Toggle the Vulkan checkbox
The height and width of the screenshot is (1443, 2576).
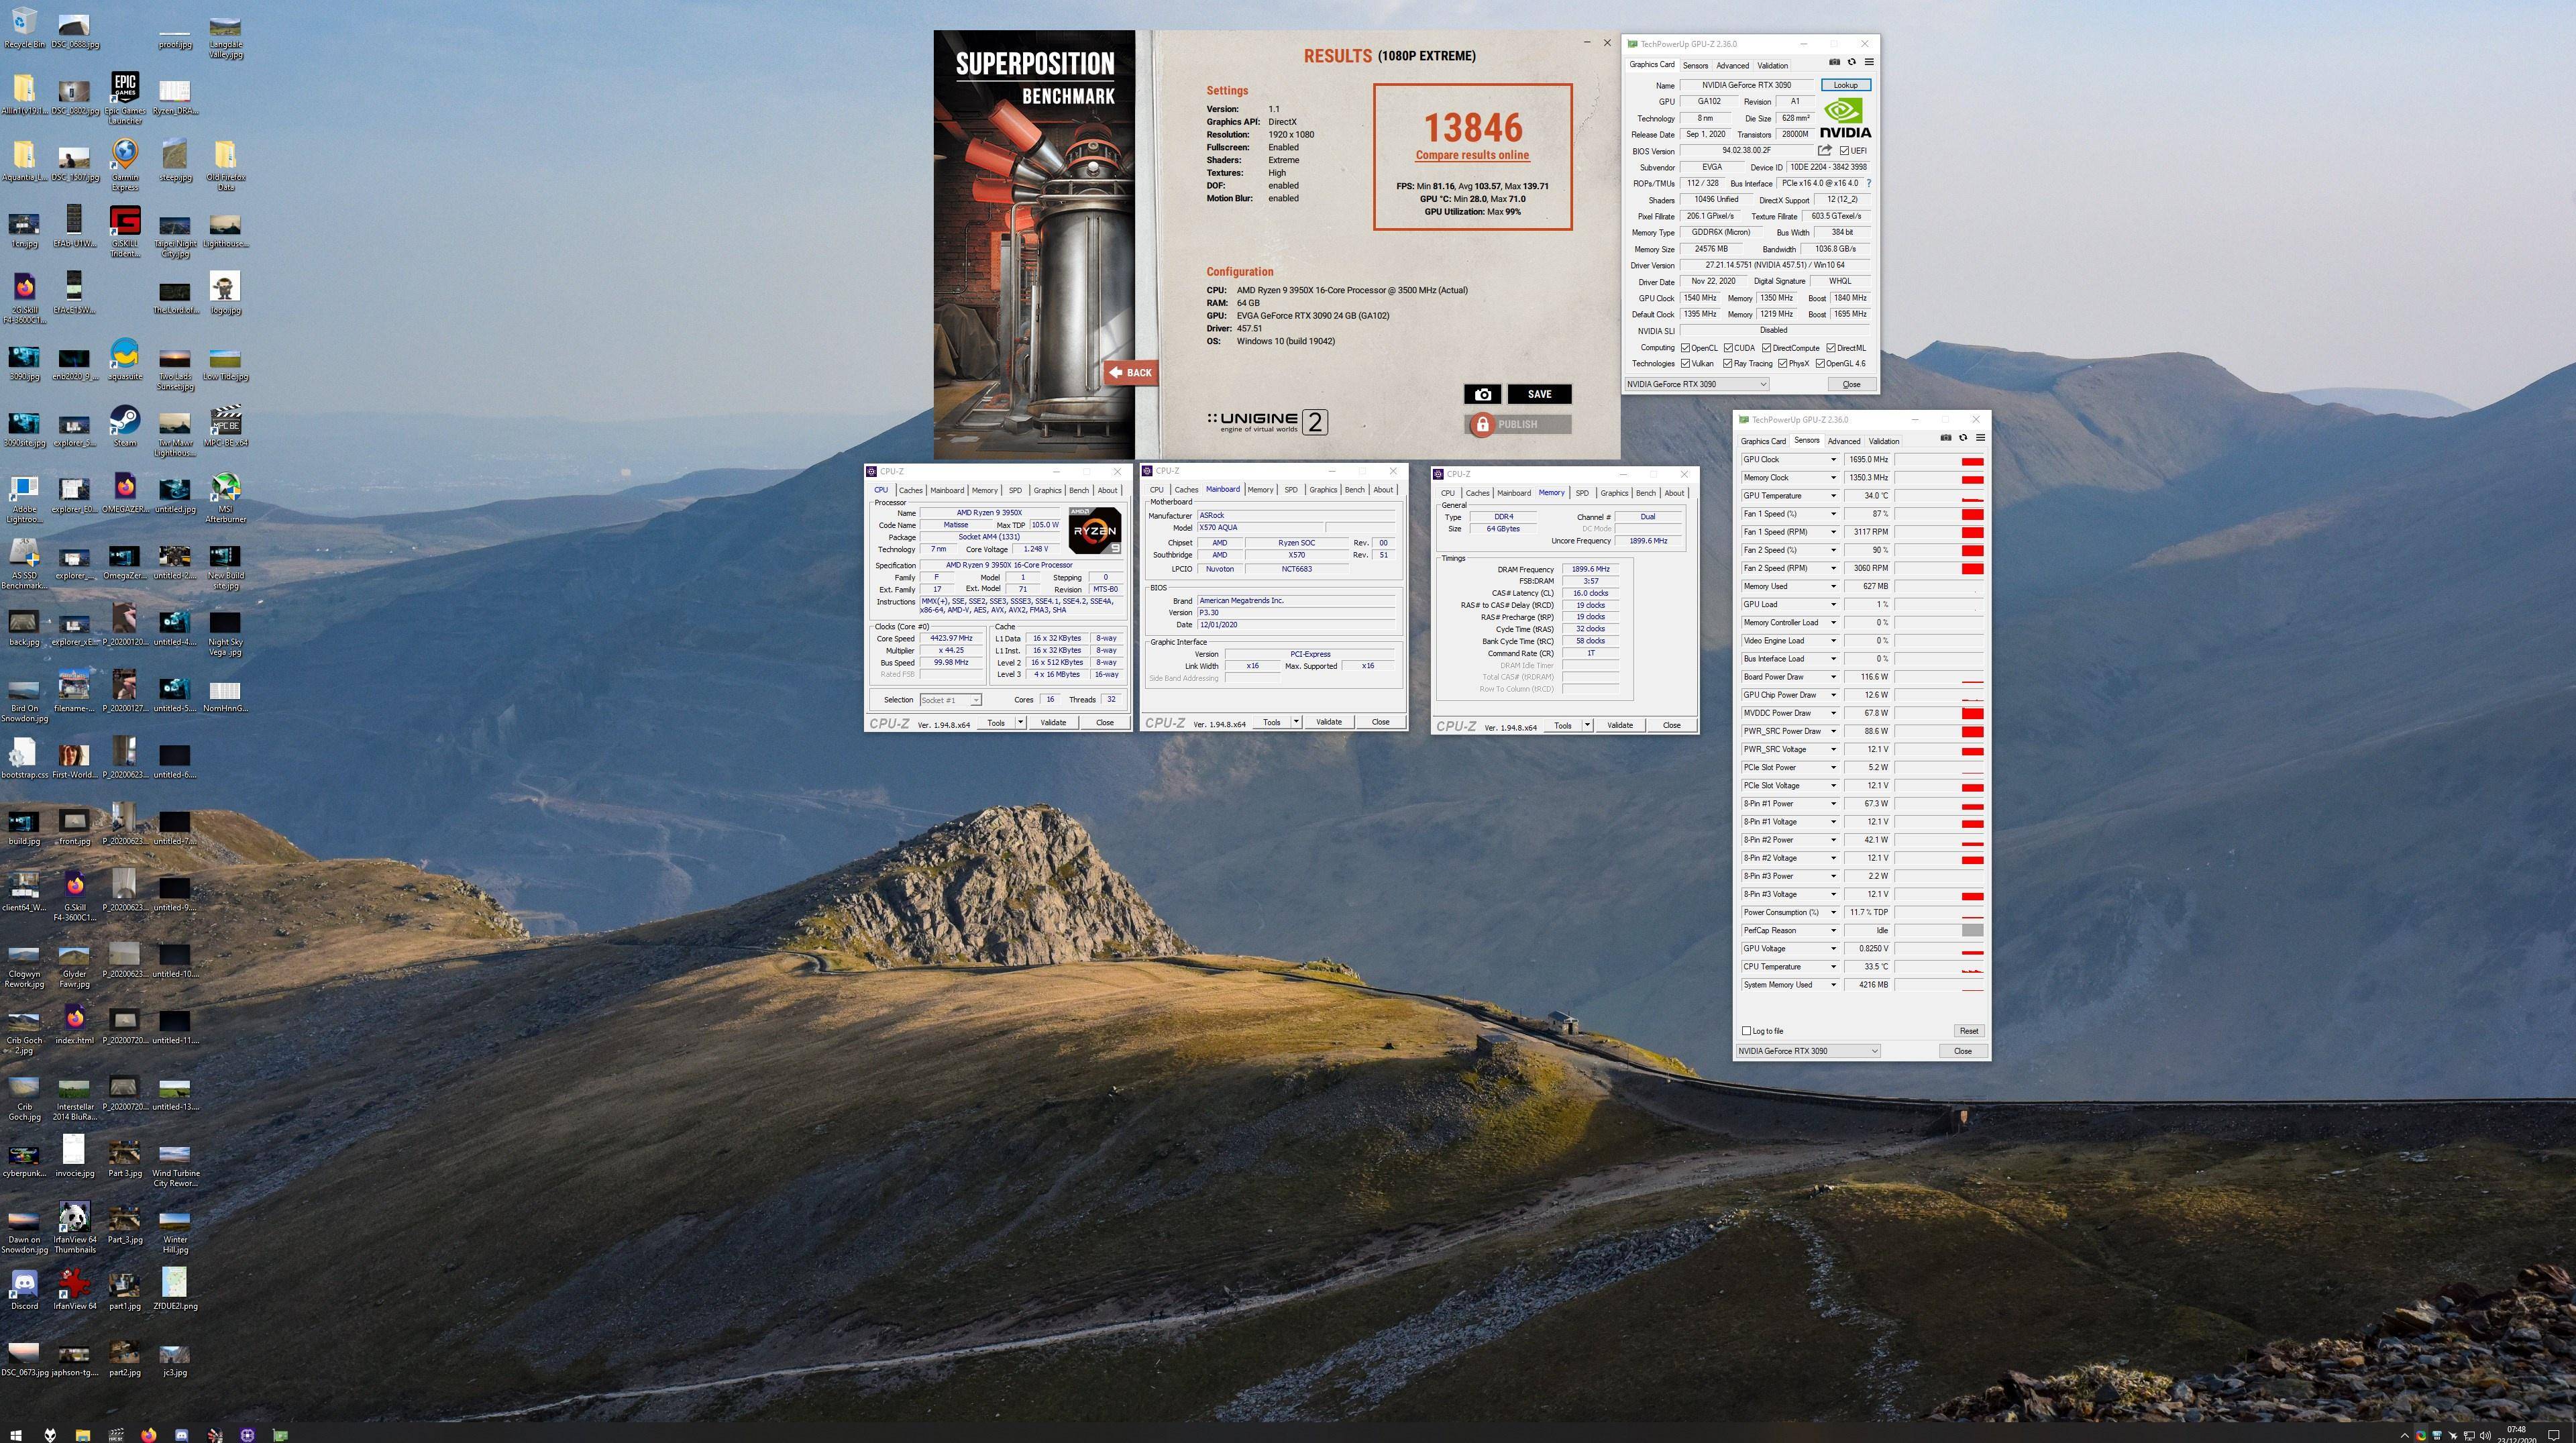click(x=1685, y=363)
